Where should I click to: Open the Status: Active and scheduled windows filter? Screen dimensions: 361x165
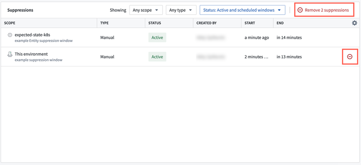click(242, 10)
